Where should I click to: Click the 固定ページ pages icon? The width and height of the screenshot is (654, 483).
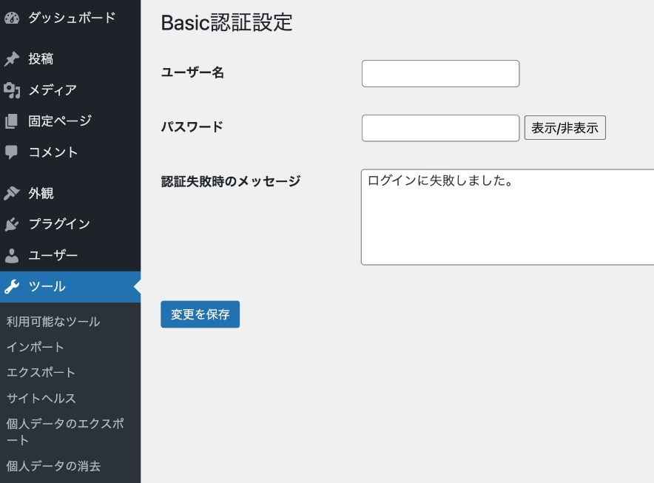pyautogui.click(x=12, y=121)
